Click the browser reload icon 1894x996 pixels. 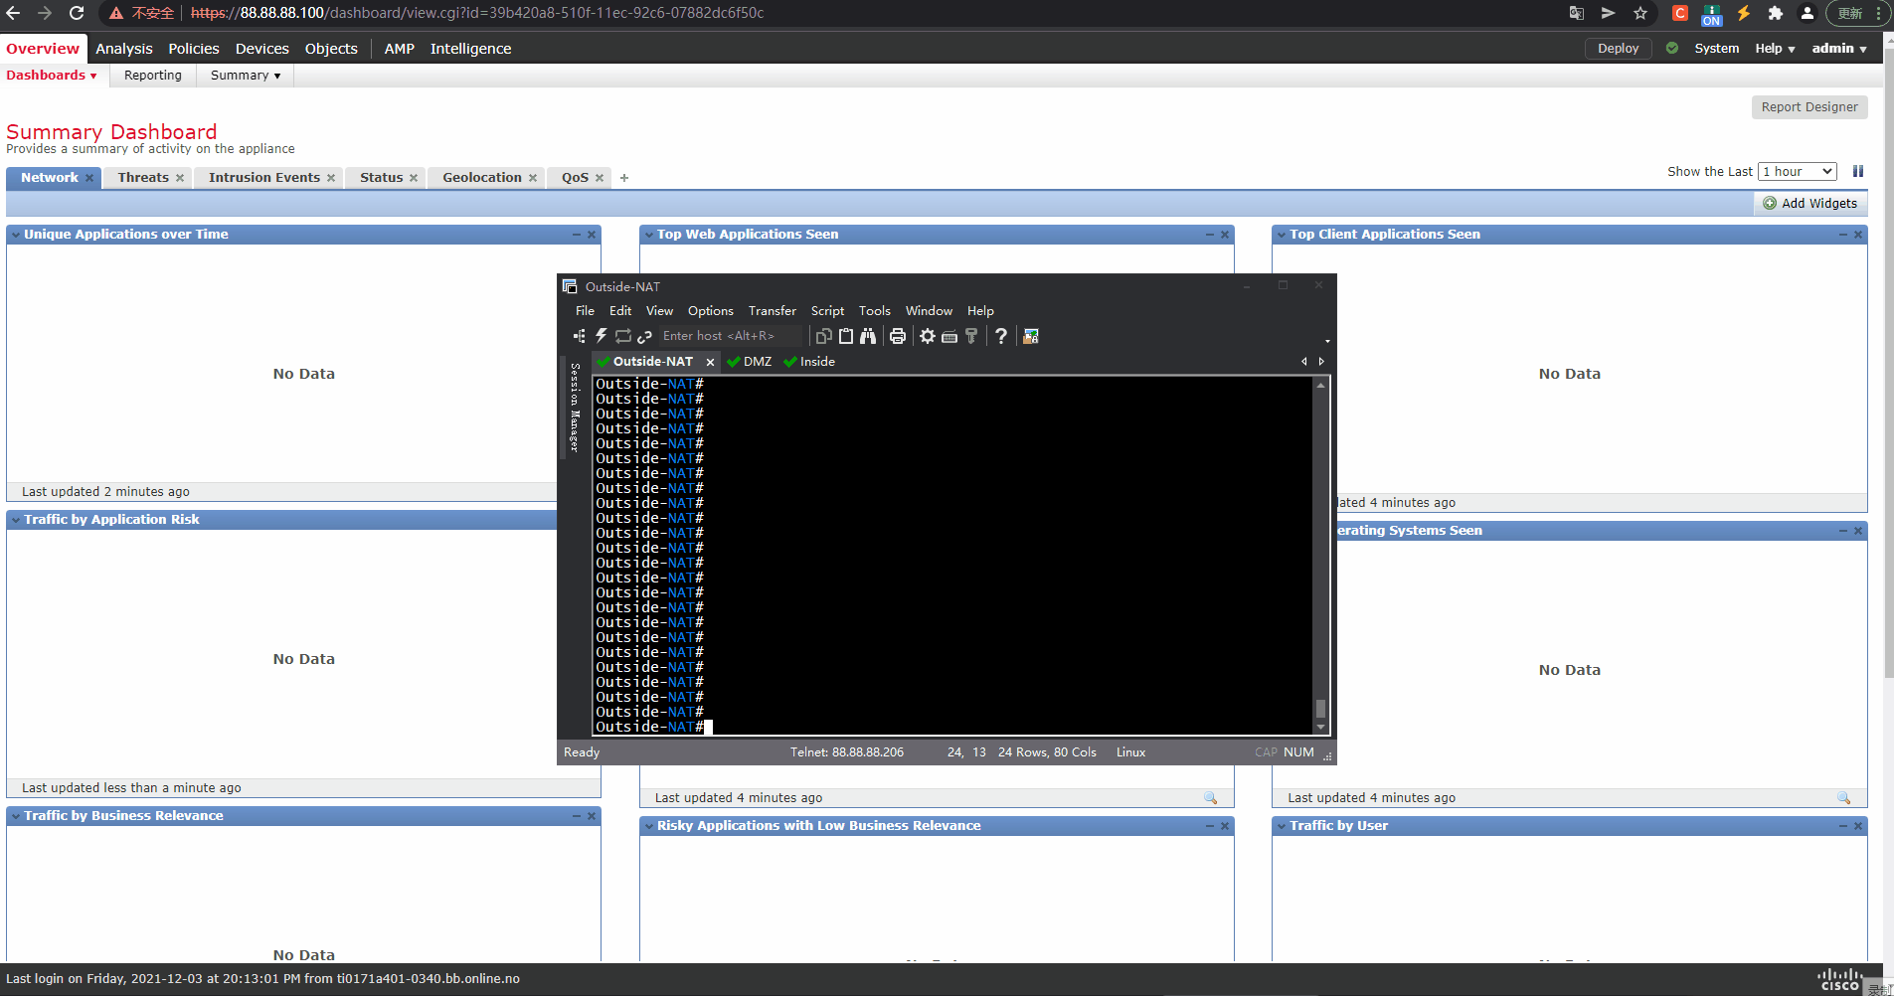(77, 13)
